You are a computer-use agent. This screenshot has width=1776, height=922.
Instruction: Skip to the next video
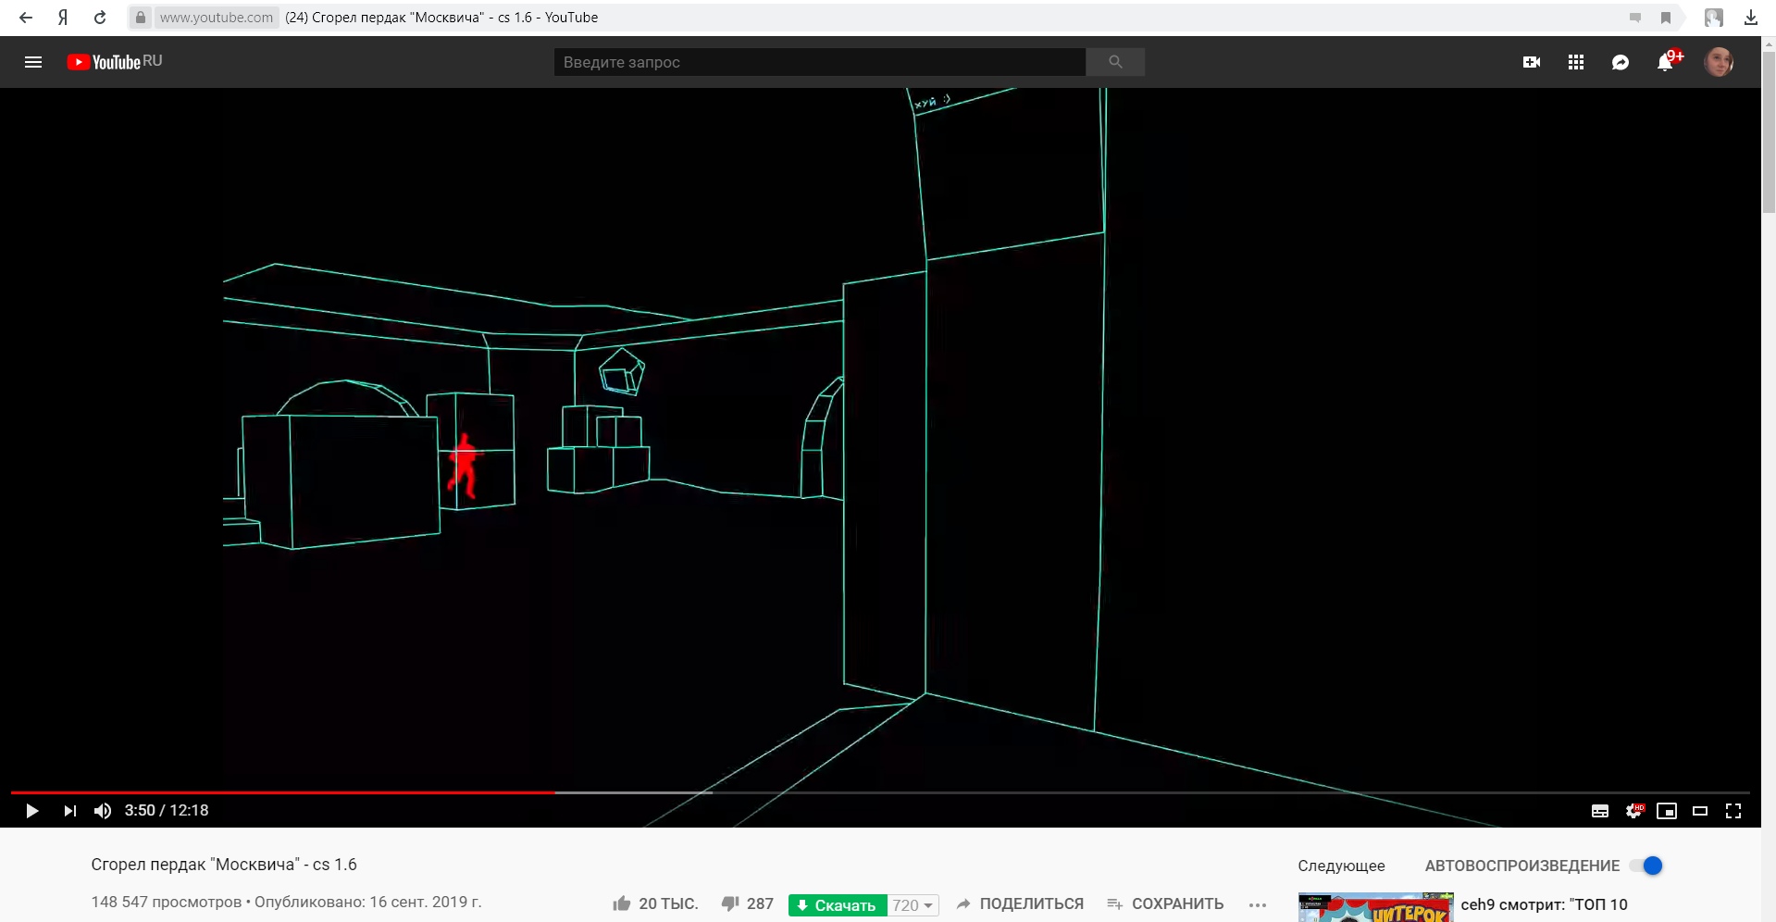click(69, 811)
